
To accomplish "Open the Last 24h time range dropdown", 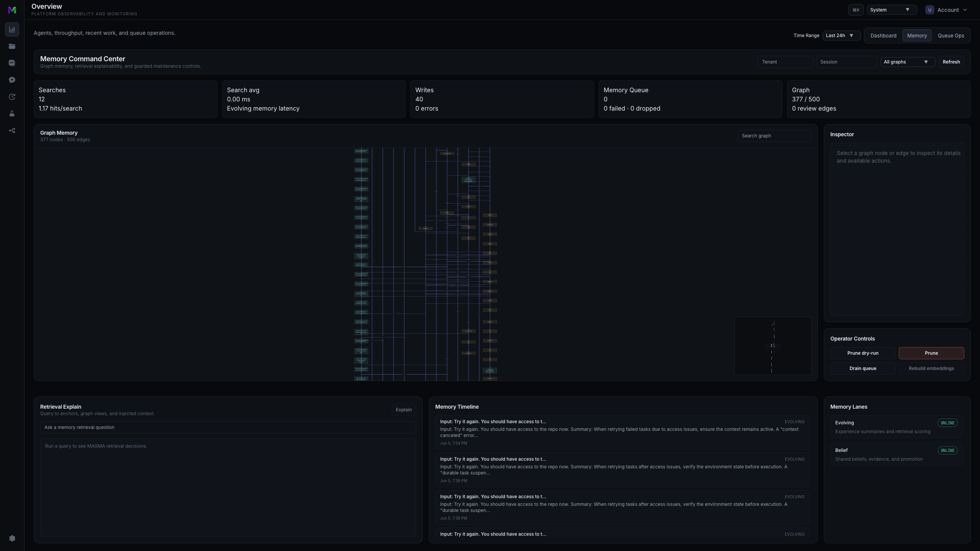I will click(841, 36).
